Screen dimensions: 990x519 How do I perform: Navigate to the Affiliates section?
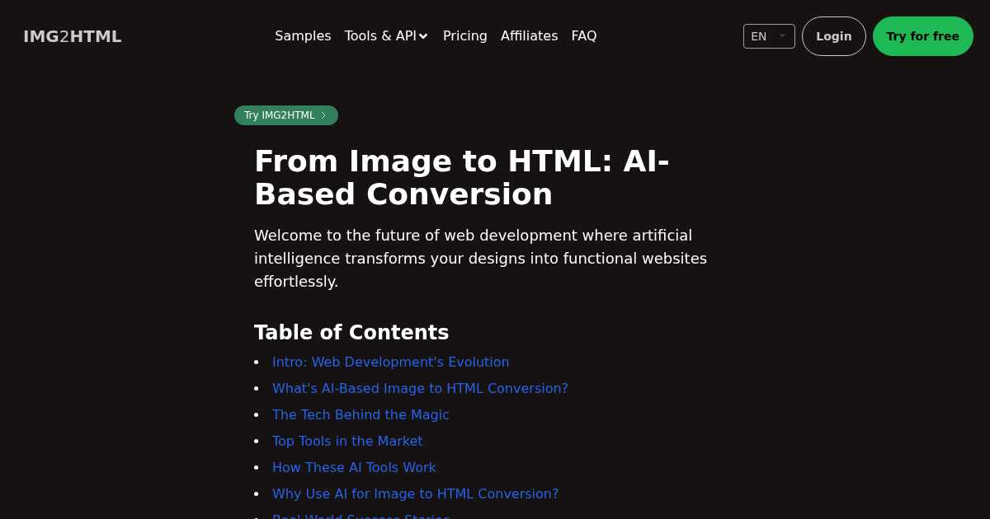click(x=529, y=36)
